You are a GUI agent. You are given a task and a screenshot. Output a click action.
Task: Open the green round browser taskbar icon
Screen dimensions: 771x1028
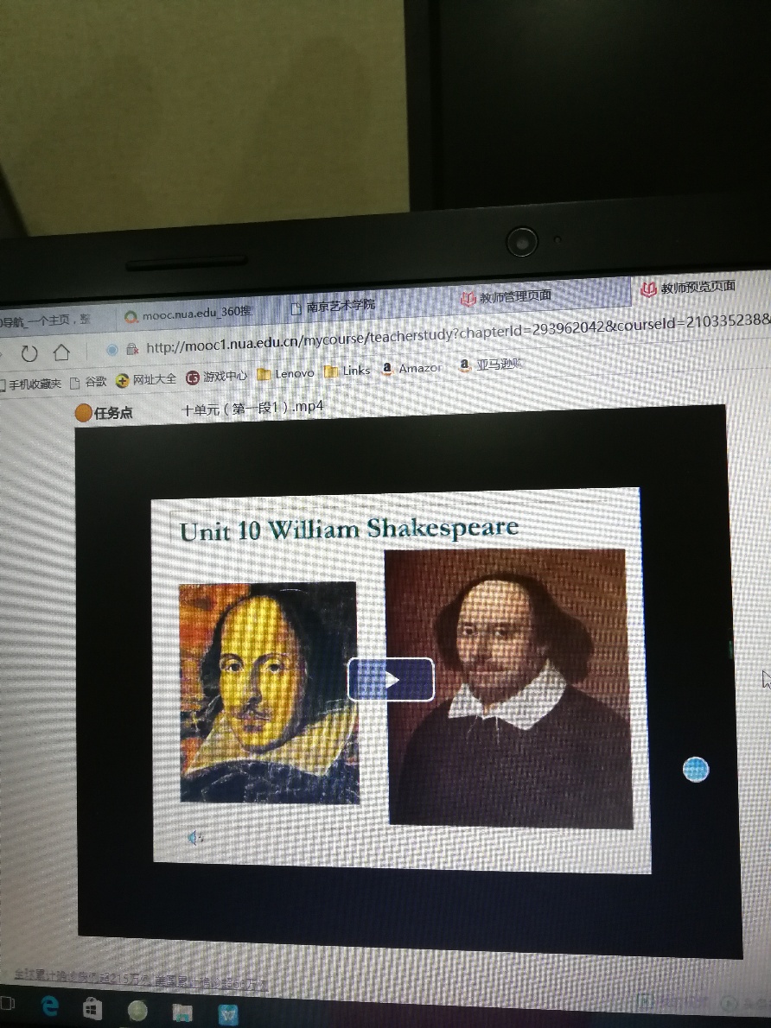tap(137, 1011)
